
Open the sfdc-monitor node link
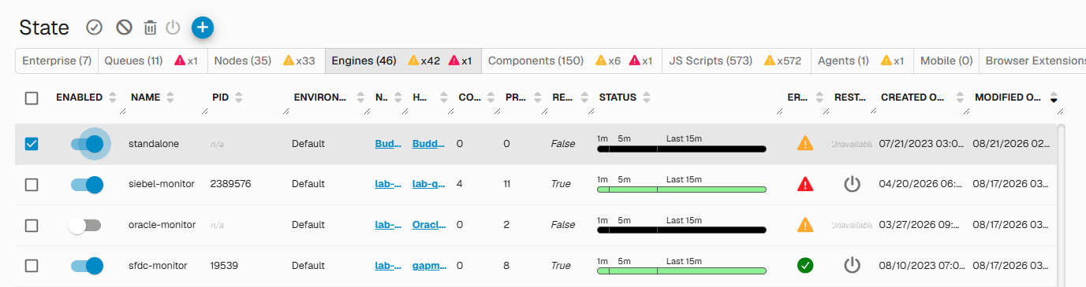(388, 266)
